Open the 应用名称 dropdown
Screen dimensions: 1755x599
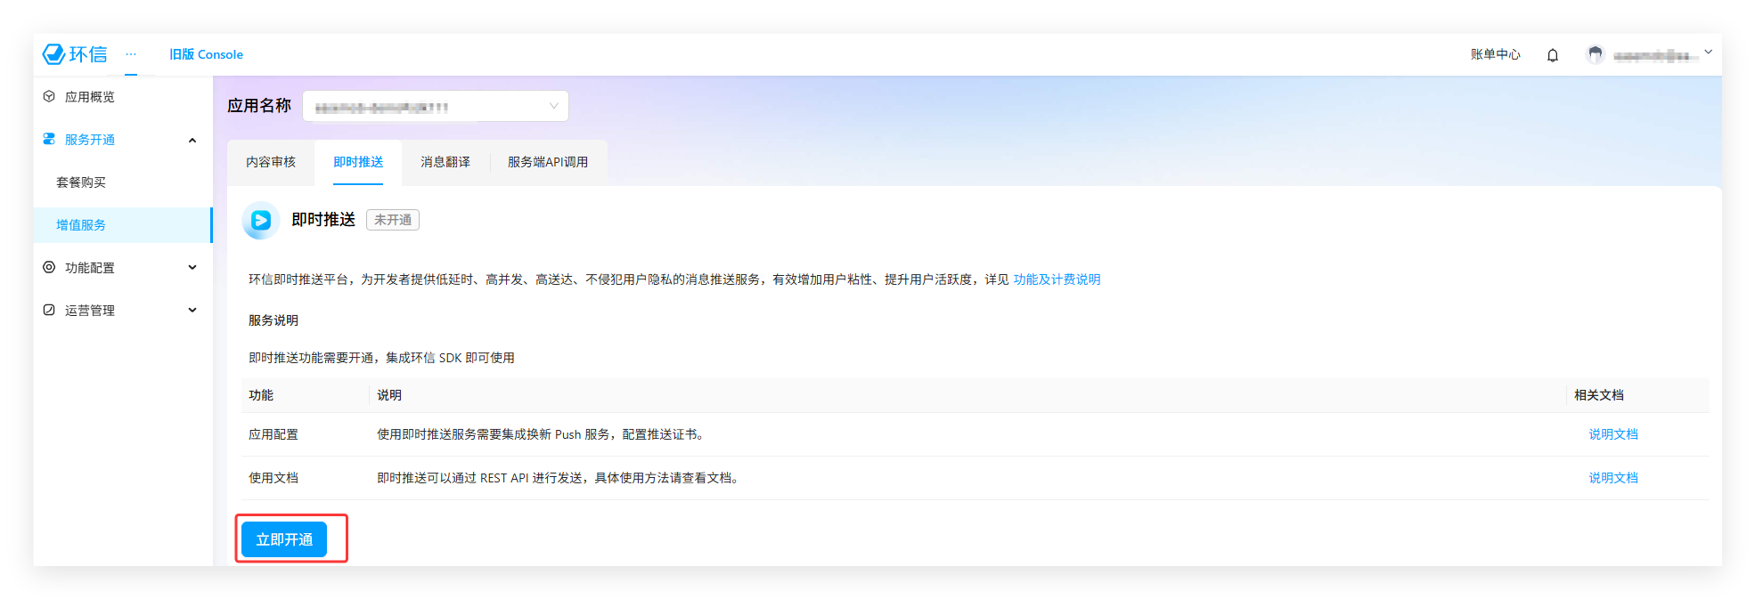click(x=436, y=106)
